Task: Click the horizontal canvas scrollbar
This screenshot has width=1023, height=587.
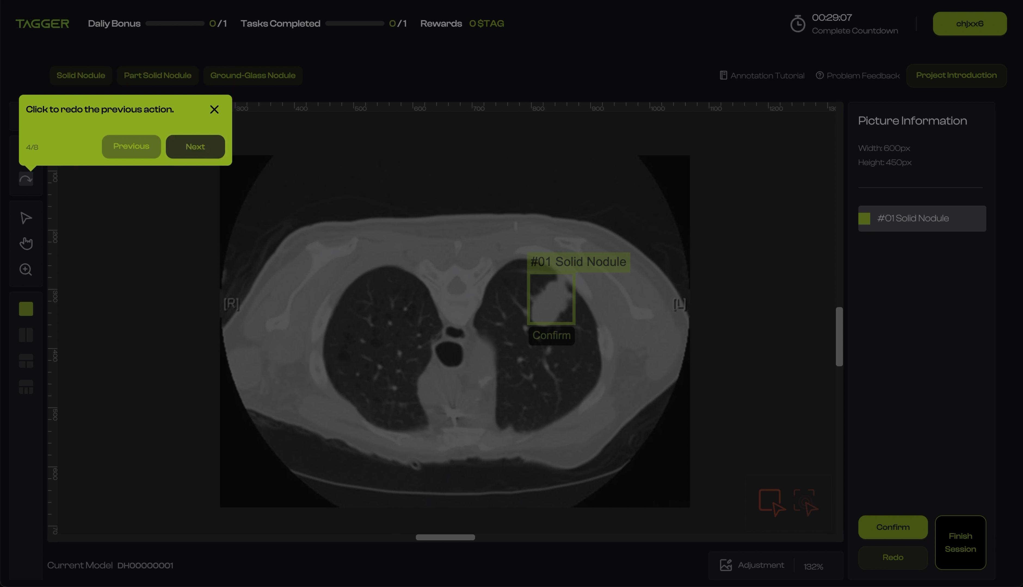Action: (x=445, y=537)
